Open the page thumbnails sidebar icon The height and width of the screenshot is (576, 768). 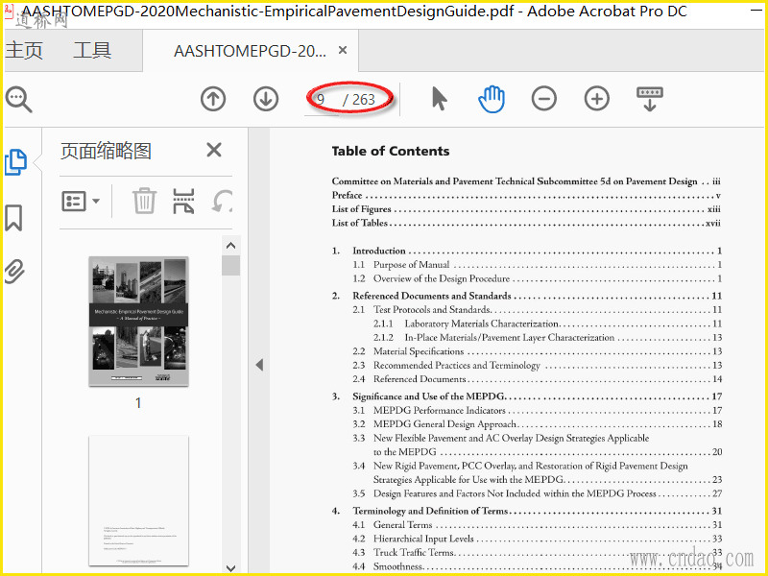click(x=15, y=162)
